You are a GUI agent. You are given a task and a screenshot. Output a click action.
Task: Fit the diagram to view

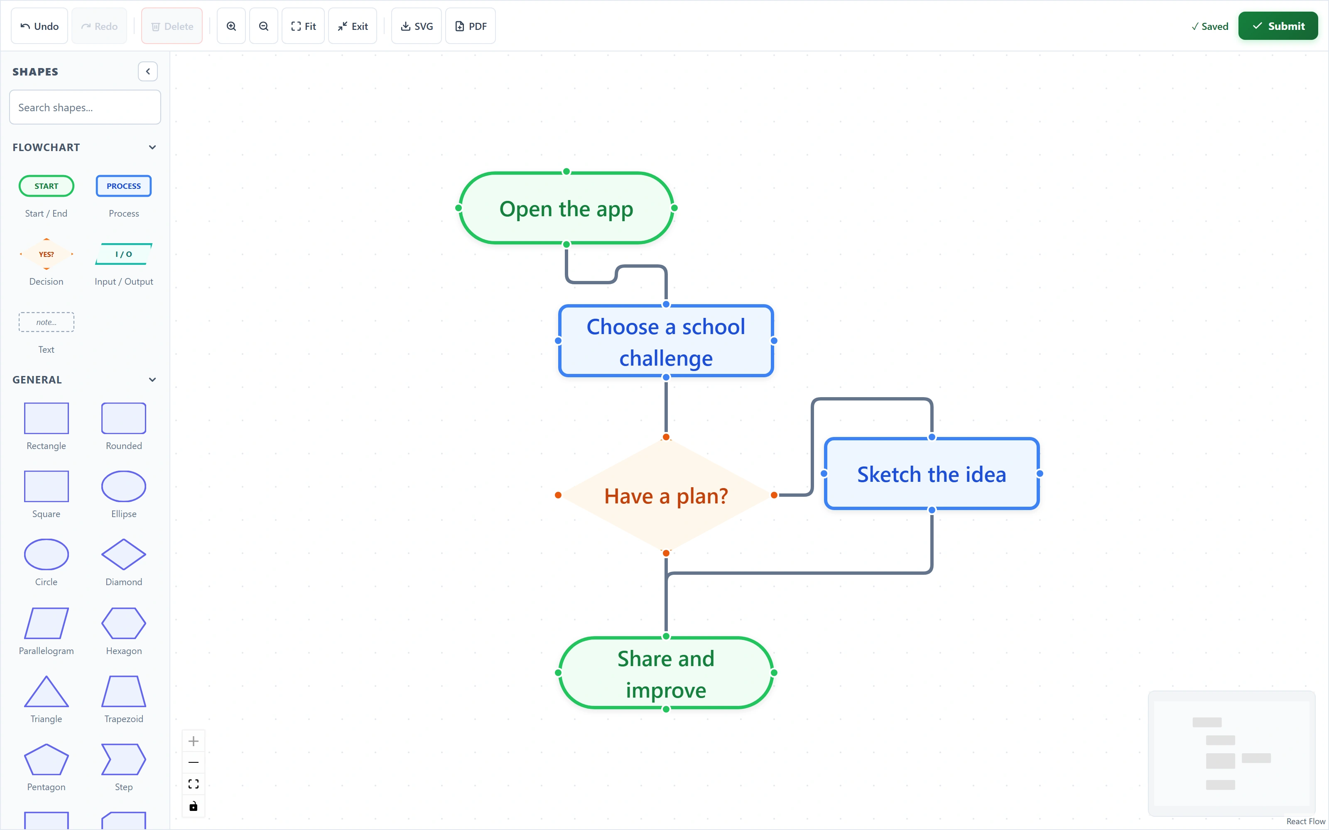click(x=303, y=26)
